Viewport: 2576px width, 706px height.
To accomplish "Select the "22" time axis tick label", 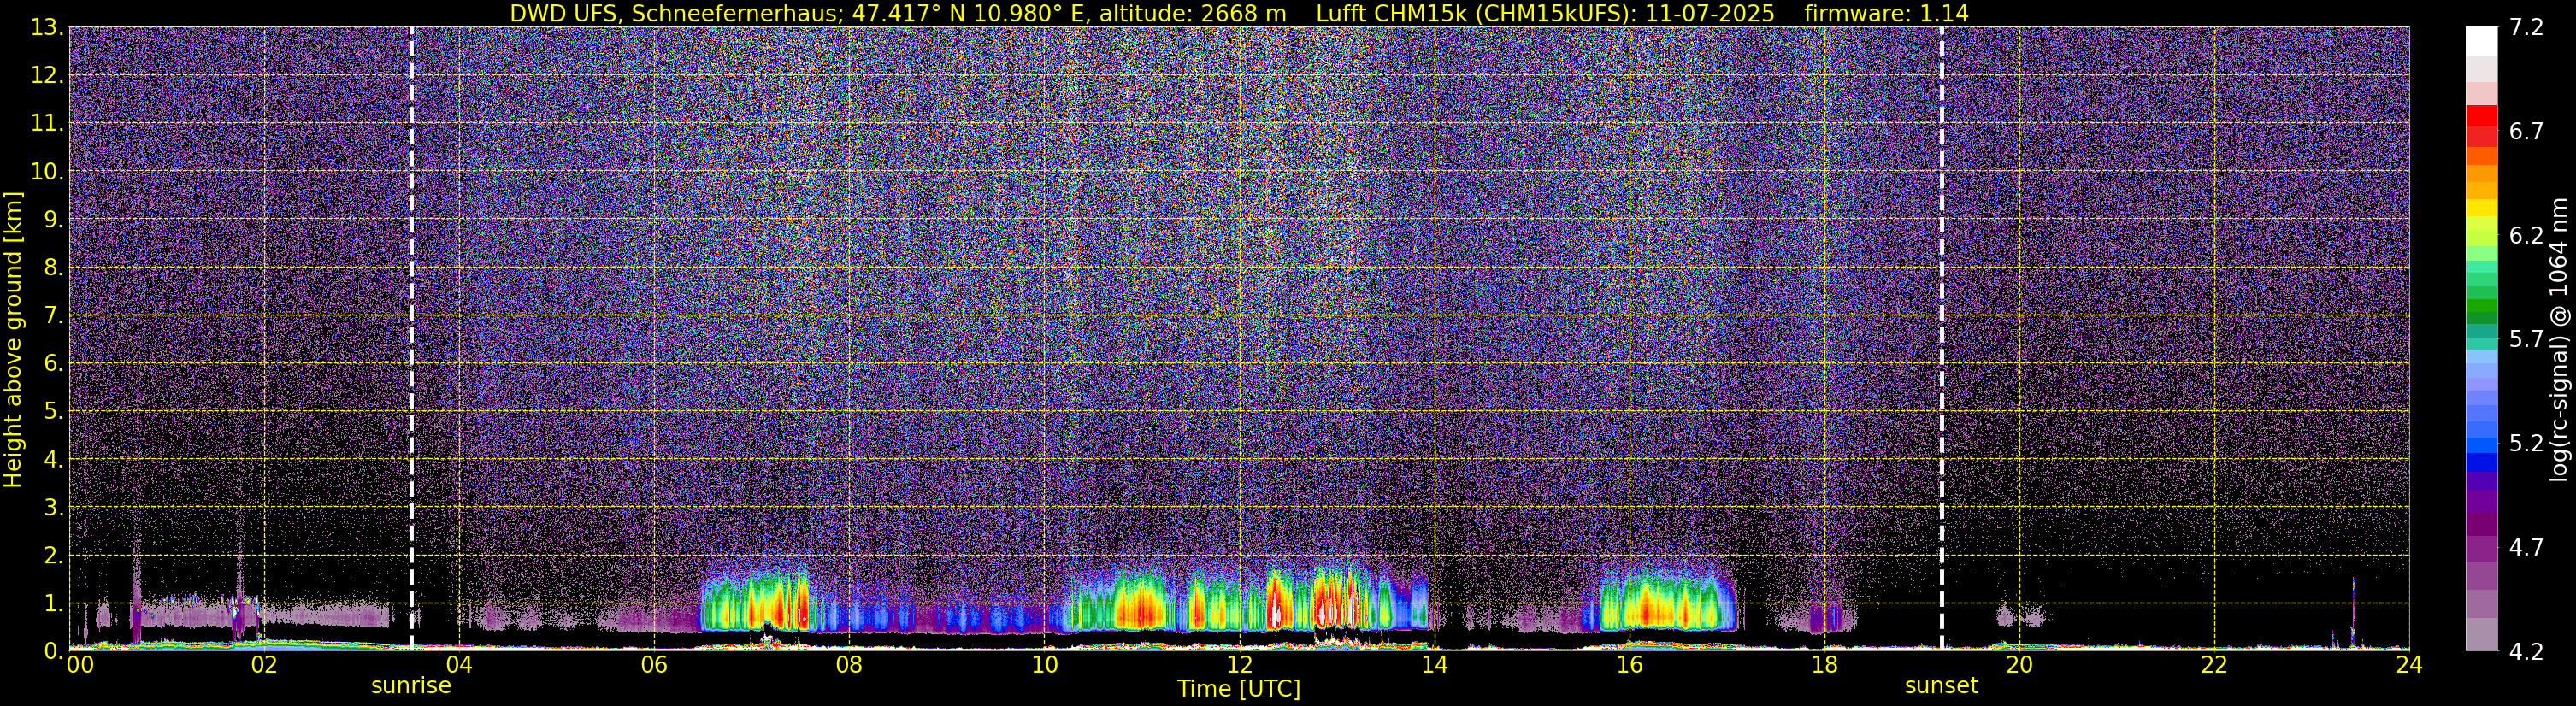I will [x=2214, y=665].
